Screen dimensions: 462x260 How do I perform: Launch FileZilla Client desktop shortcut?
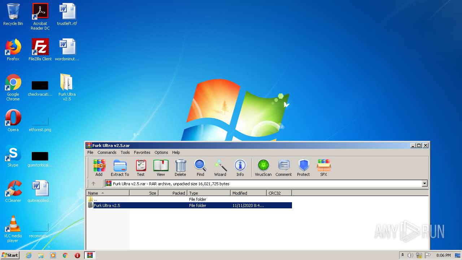[40, 50]
